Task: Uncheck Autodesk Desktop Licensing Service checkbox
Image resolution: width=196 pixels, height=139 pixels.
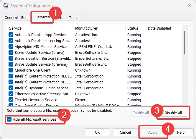Action: [11, 41]
